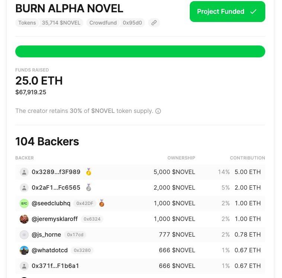Viewport: 282px width, 278px height.
Task: Click the Tokens 35,714 $NOVEL tag
Action: (x=49, y=23)
